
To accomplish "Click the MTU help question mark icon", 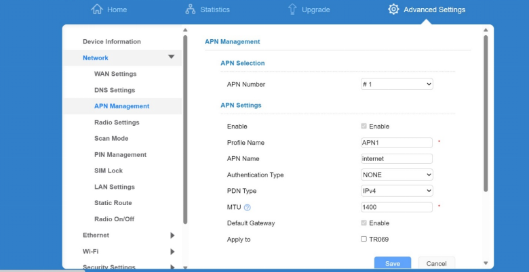I will click(248, 208).
